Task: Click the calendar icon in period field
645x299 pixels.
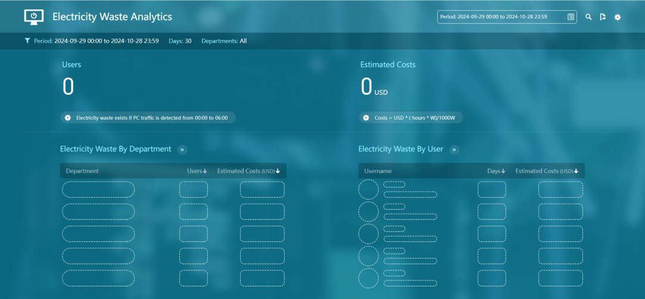Action: pyautogui.click(x=571, y=17)
